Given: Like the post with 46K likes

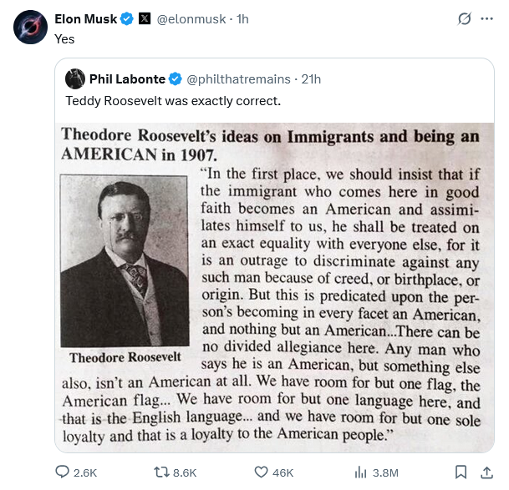Looking at the screenshot, I should click(260, 472).
